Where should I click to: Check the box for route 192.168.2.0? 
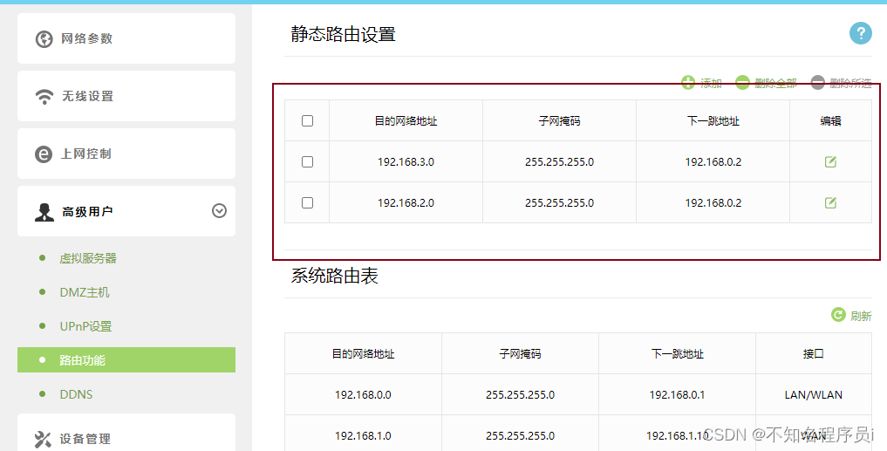[x=307, y=202]
